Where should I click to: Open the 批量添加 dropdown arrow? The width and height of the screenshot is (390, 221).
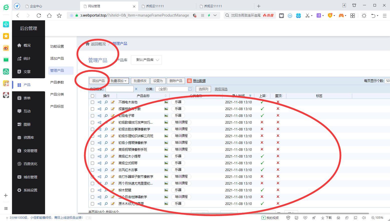126,81
